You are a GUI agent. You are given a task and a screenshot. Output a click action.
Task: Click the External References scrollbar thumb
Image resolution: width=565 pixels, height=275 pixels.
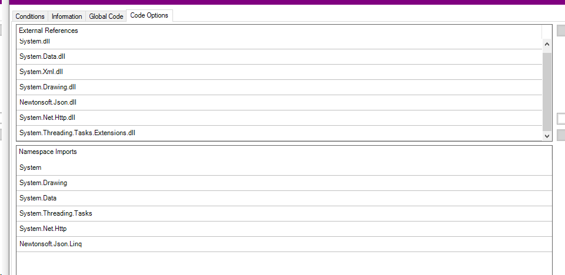pos(547,92)
